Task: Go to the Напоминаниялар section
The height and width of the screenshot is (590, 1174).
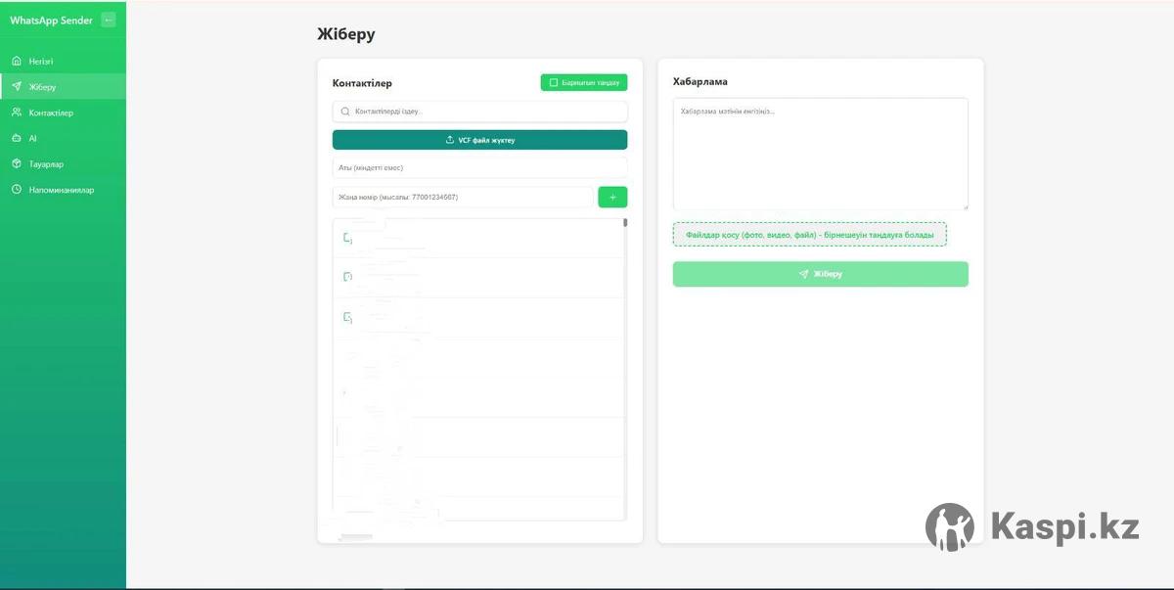Action: (x=61, y=190)
